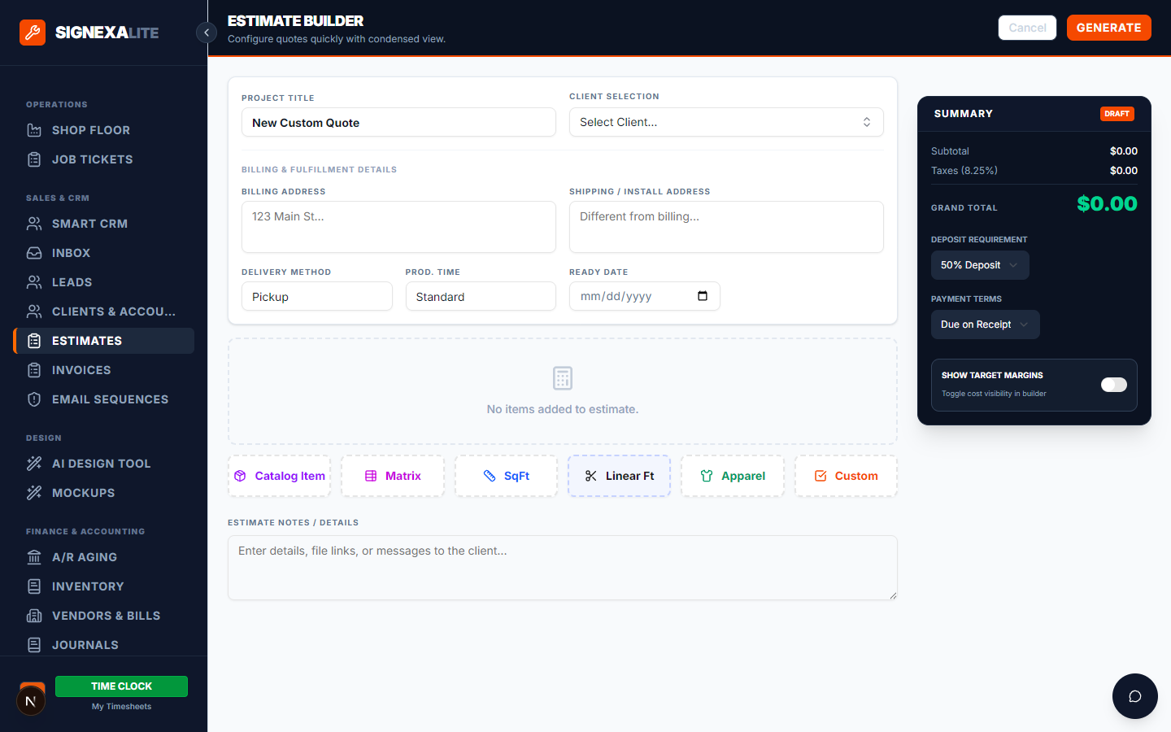This screenshot has height=732, width=1171.
Task: Click the Signexa wrench logo icon
Action: (x=33, y=33)
